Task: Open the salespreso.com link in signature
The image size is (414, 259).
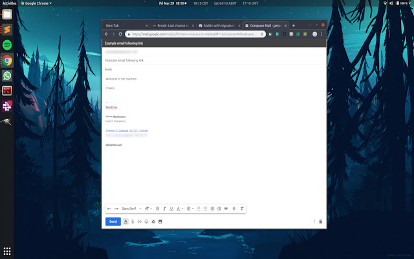Action: click(x=114, y=144)
